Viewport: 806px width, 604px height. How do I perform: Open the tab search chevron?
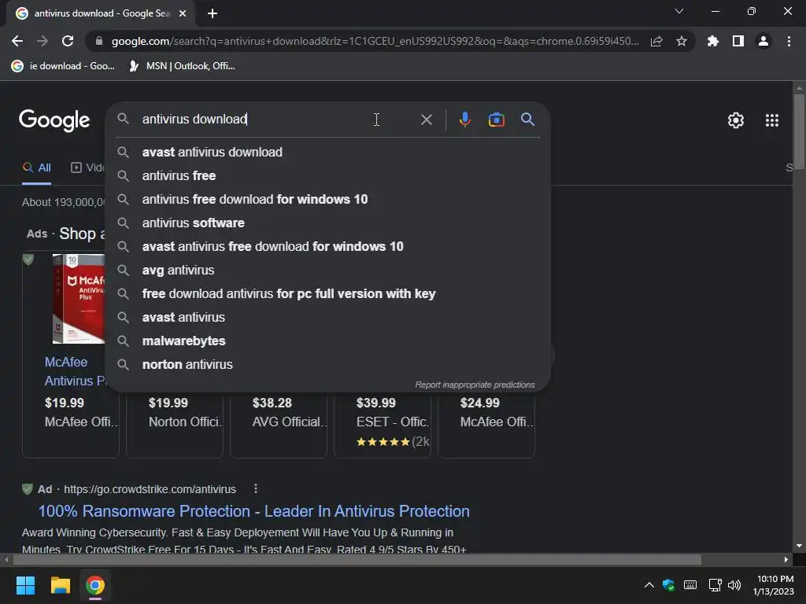click(x=679, y=11)
